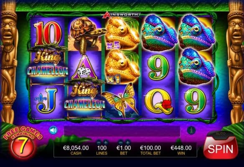Click the golden chameleon x1 symbol
The image size is (244, 167).
(122, 67)
